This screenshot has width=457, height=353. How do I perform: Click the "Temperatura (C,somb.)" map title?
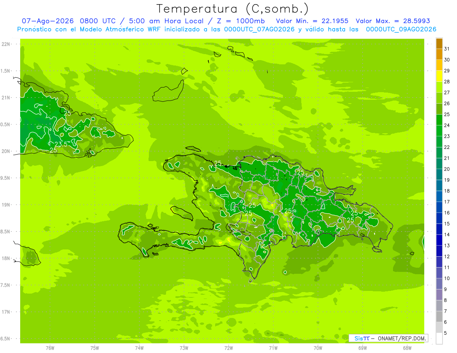[x=232, y=9]
